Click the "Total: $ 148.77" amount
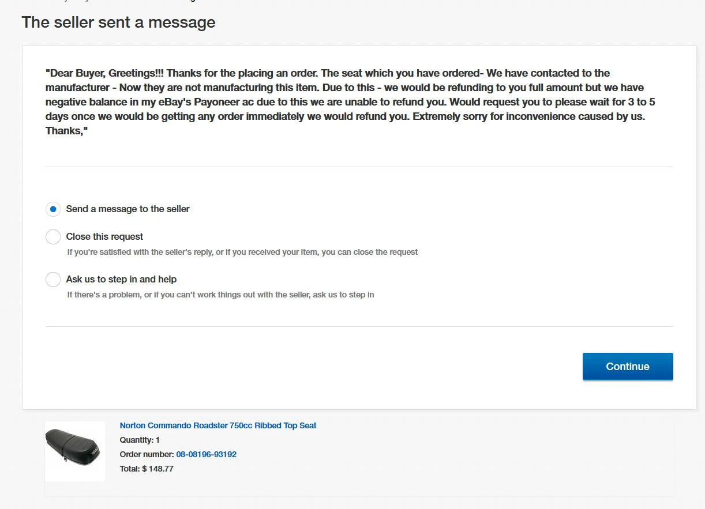The image size is (705, 509). click(x=147, y=469)
